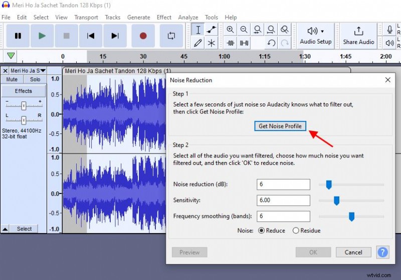Close the Noise Reduction dialog
Screen dimensions: 401x280
tap(387, 80)
